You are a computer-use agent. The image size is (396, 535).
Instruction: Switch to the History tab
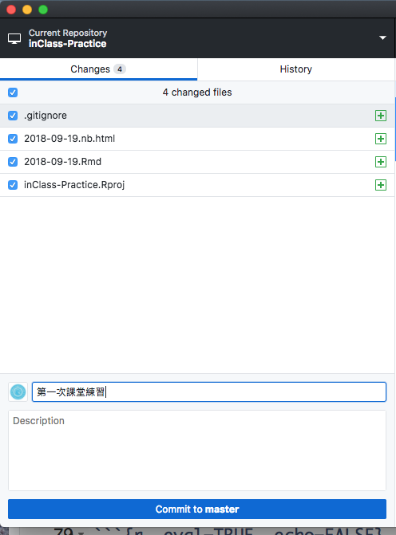point(296,69)
